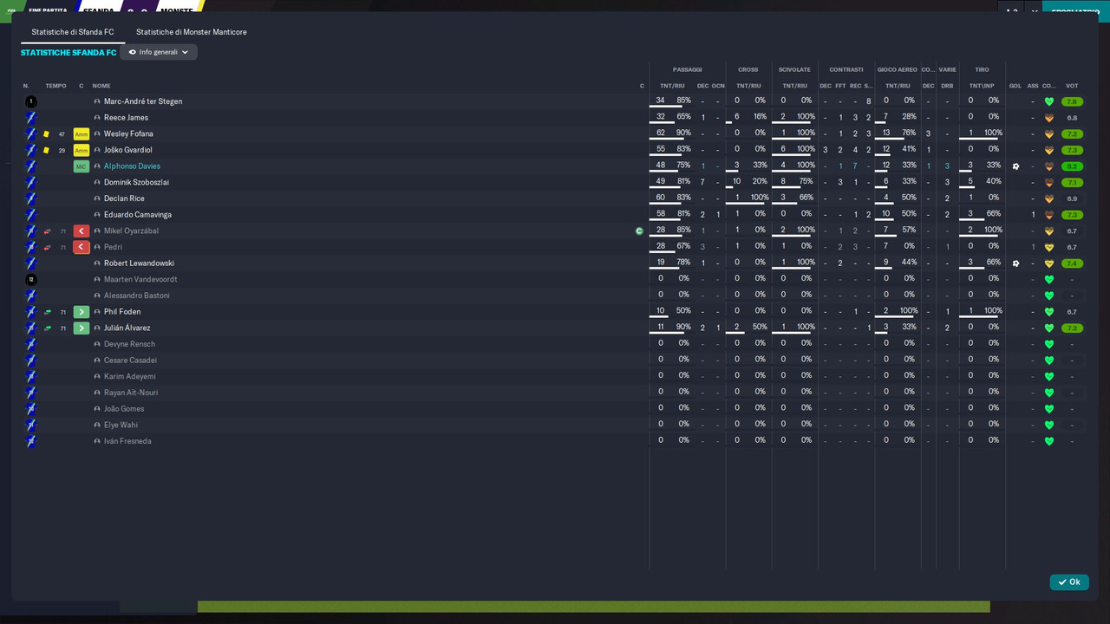Sort by the NOME column header
This screenshot has height=624, width=1110.
(101, 86)
